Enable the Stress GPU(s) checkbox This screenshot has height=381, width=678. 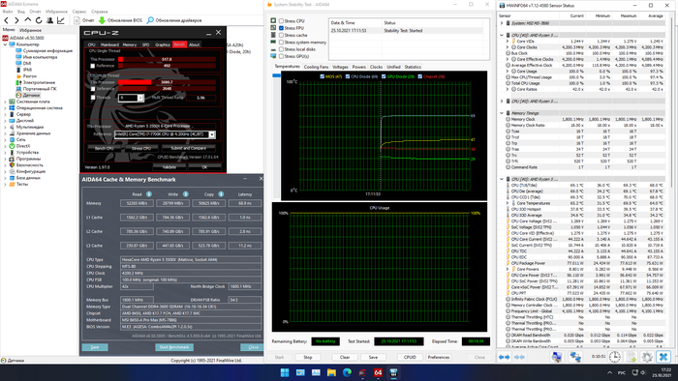point(282,56)
